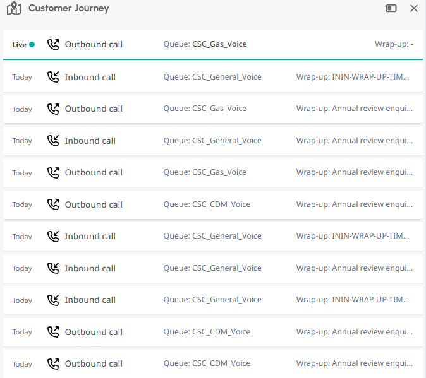Click the "Live" status label

pos(19,45)
